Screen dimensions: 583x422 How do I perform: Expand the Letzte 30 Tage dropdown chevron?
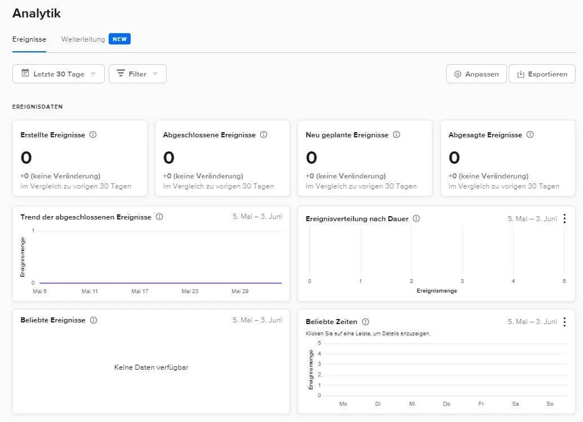coord(93,74)
